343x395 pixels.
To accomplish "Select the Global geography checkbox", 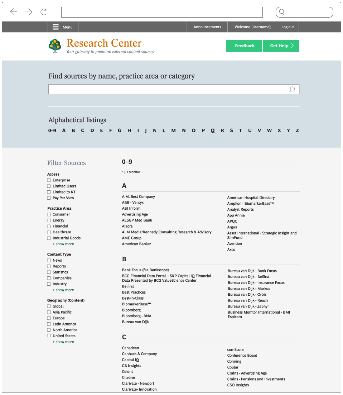I will 49,306.
